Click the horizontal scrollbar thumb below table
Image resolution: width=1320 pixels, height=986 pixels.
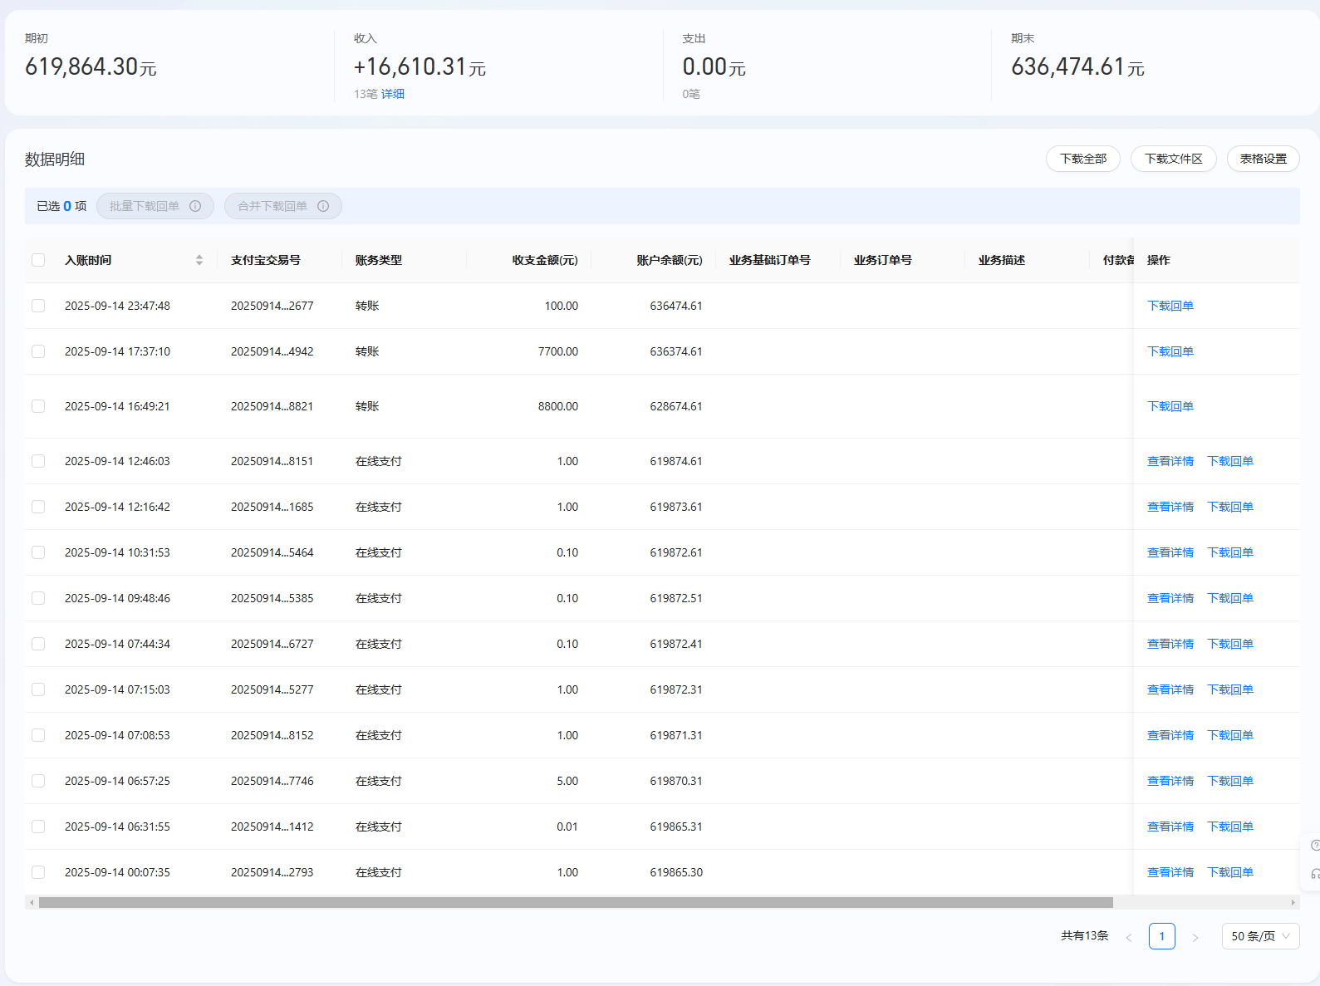click(x=575, y=902)
